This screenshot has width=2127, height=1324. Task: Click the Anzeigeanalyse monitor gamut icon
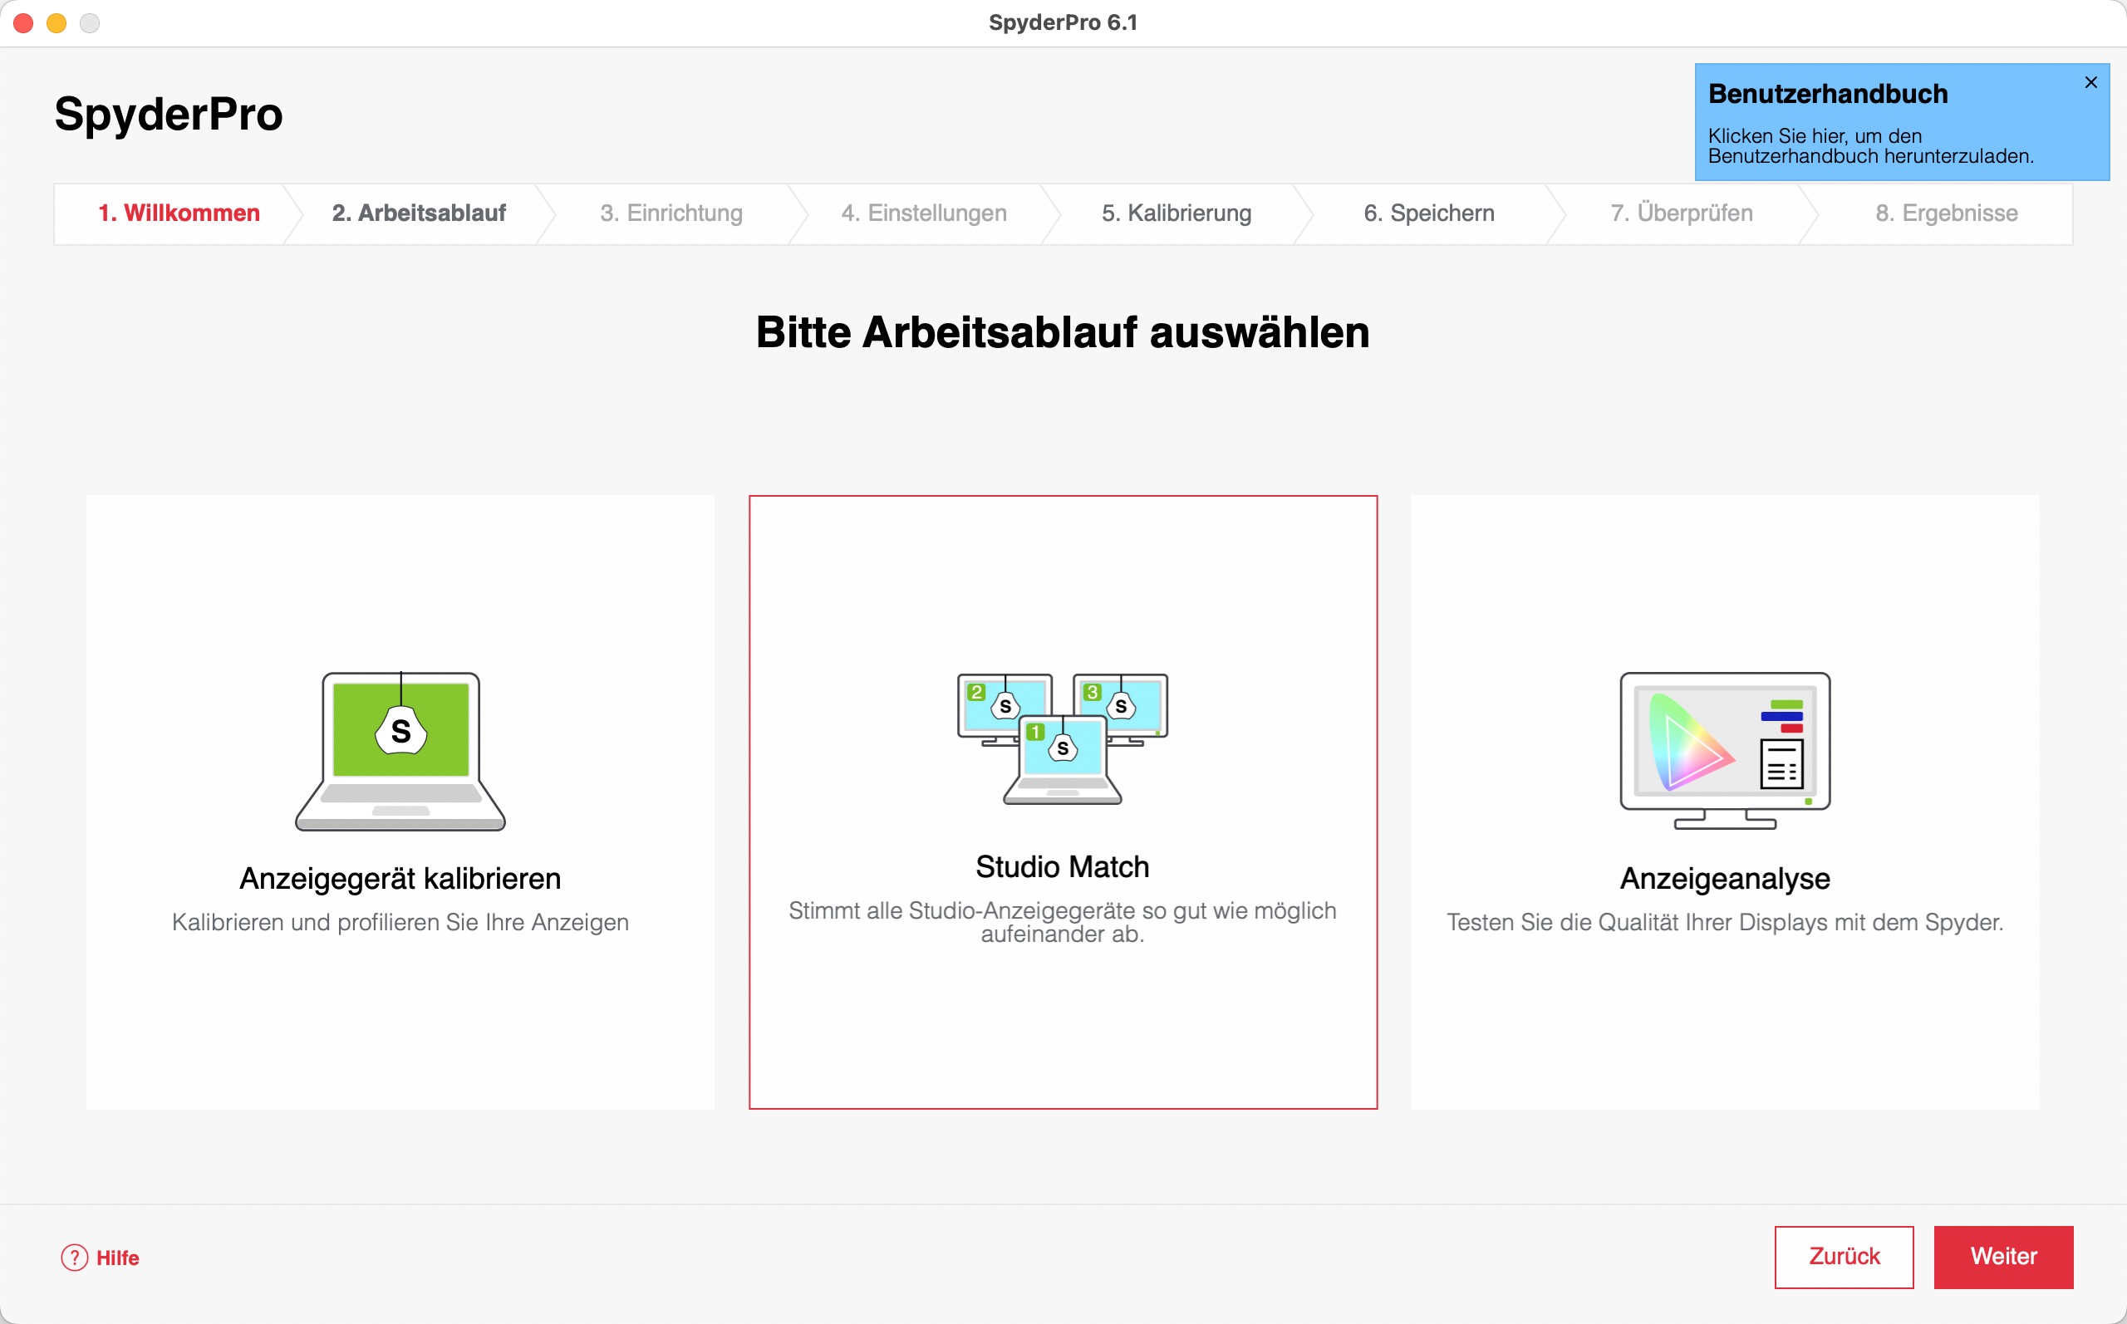[x=1724, y=750]
